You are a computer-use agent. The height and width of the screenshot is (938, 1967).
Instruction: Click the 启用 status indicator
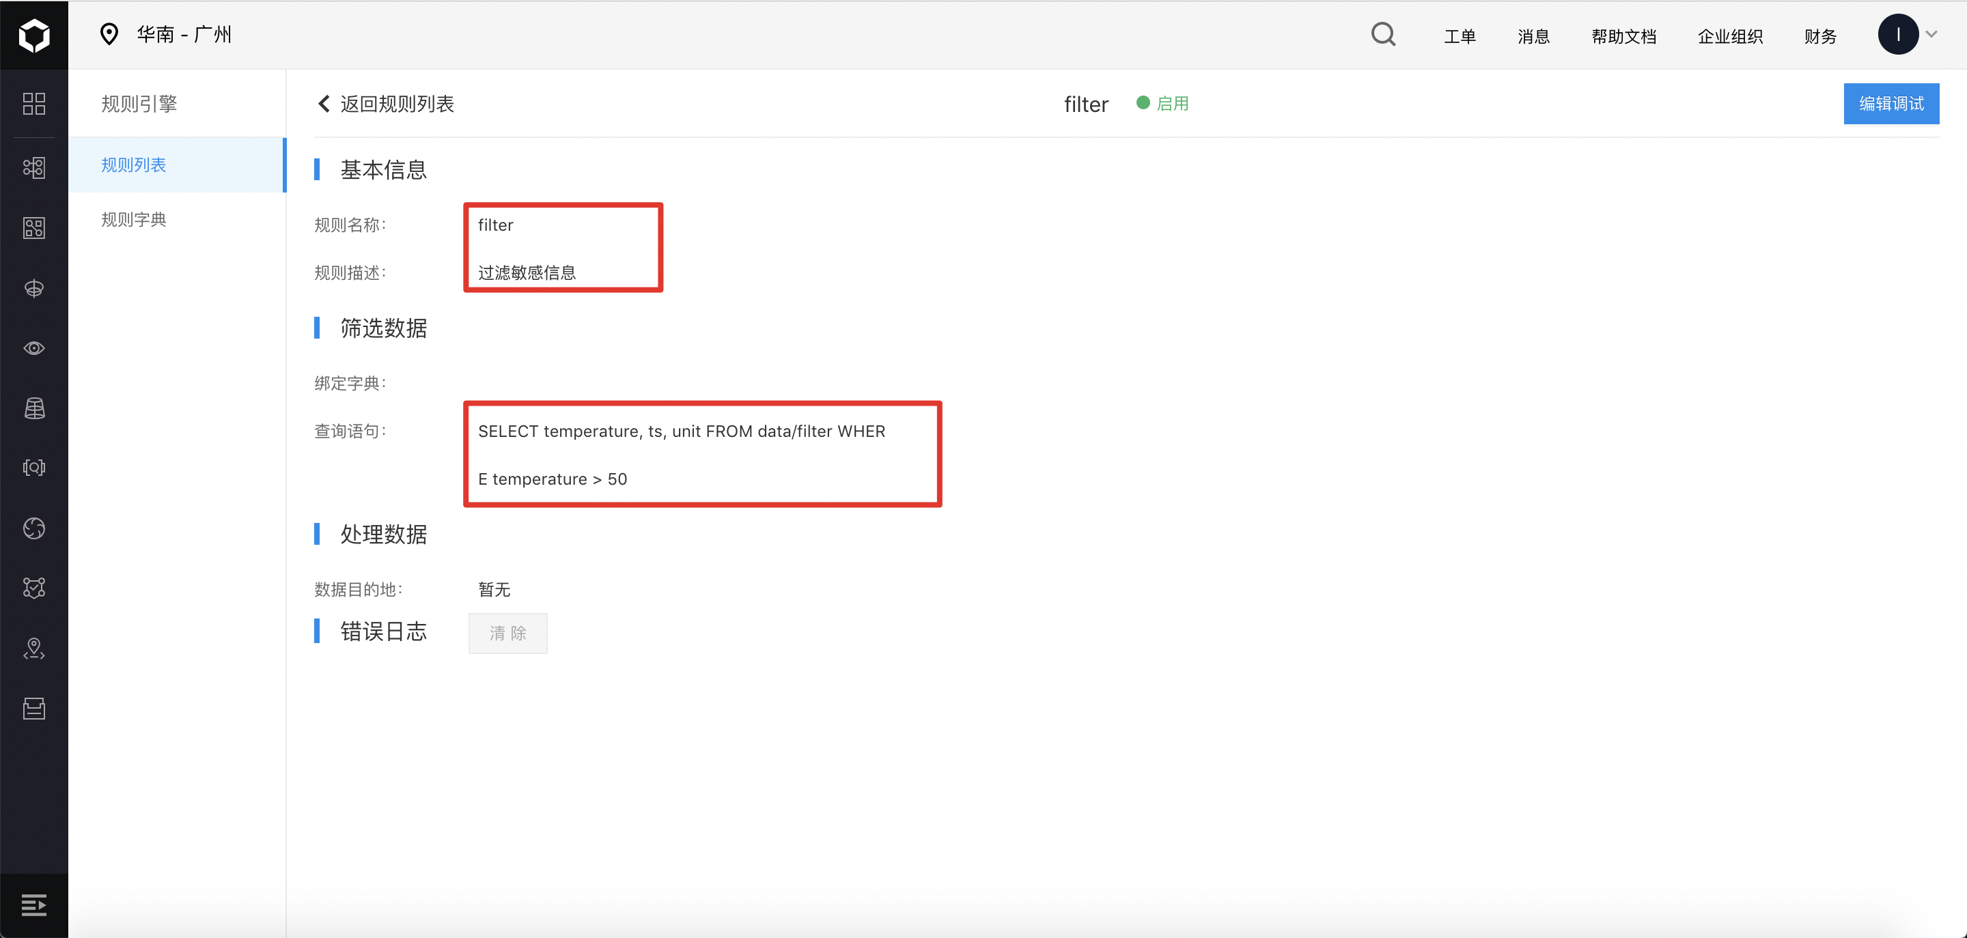tap(1162, 104)
